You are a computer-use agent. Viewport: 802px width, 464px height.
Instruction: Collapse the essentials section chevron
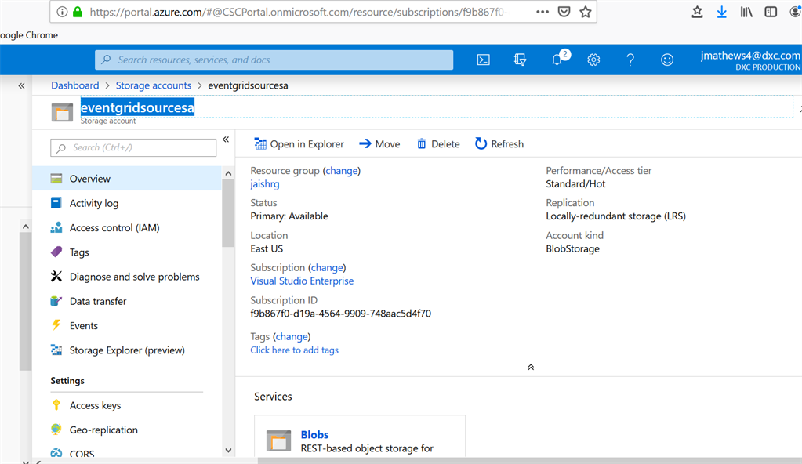click(531, 367)
